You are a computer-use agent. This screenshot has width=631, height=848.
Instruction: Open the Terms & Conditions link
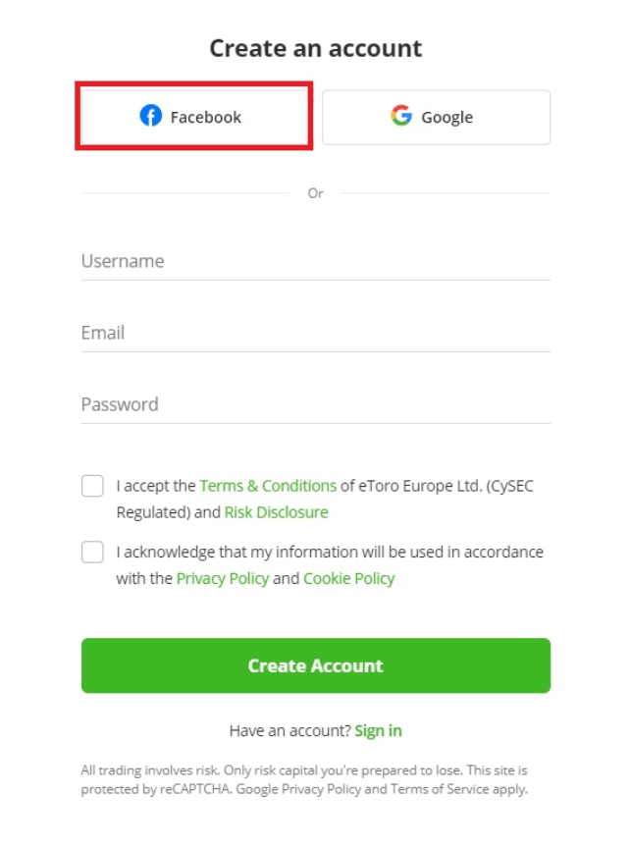click(268, 485)
